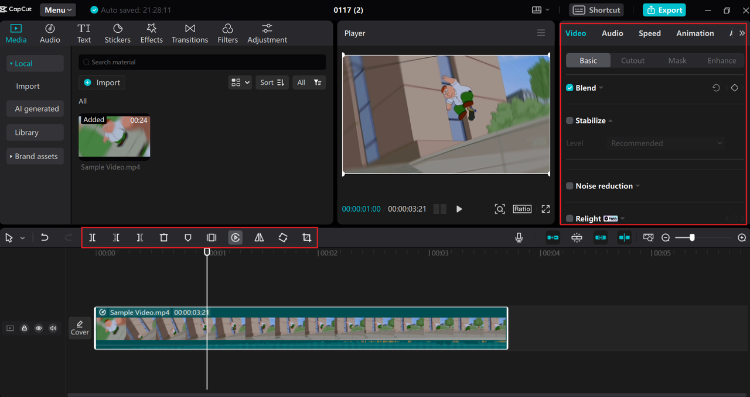This screenshot has height=397, width=750.
Task: Open the Audio media tab
Action: 50,34
